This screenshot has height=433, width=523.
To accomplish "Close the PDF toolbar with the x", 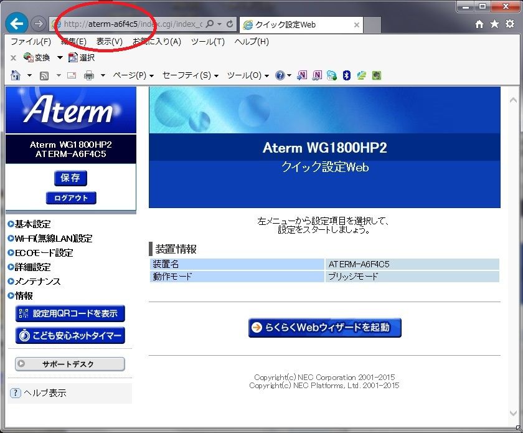I will pyautogui.click(x=13, y=58).
